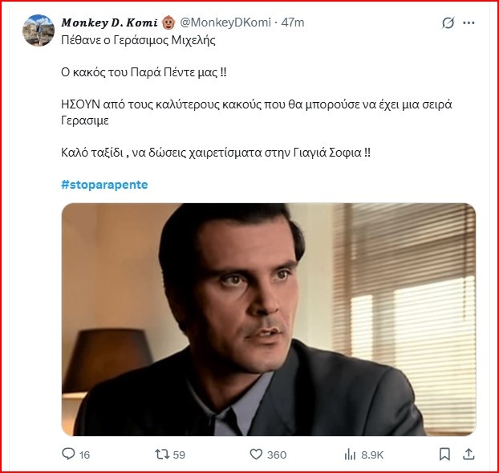Like the post with the heart icon

click(257, 455)
